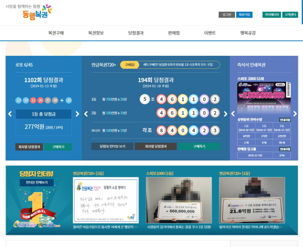Viewport: 303px width, 247px height.
Task: Click 스피또 2000 51회 title
Action: click(251, 79)
